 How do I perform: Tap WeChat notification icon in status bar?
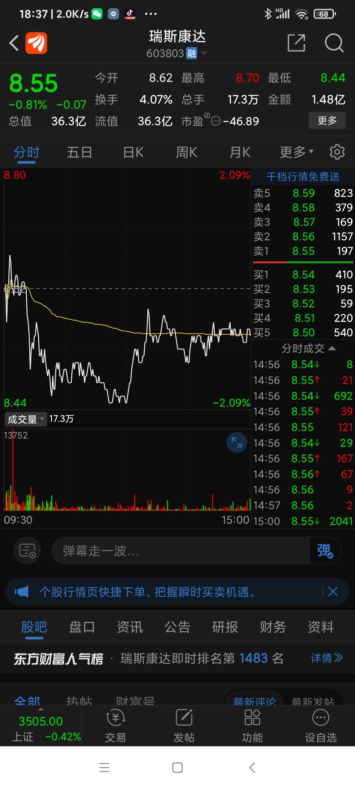(97, 14)
